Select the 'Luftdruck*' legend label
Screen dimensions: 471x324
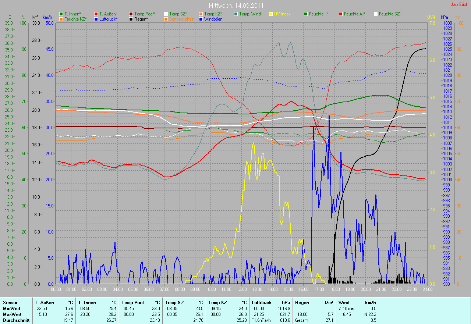(x=108, y=19)
